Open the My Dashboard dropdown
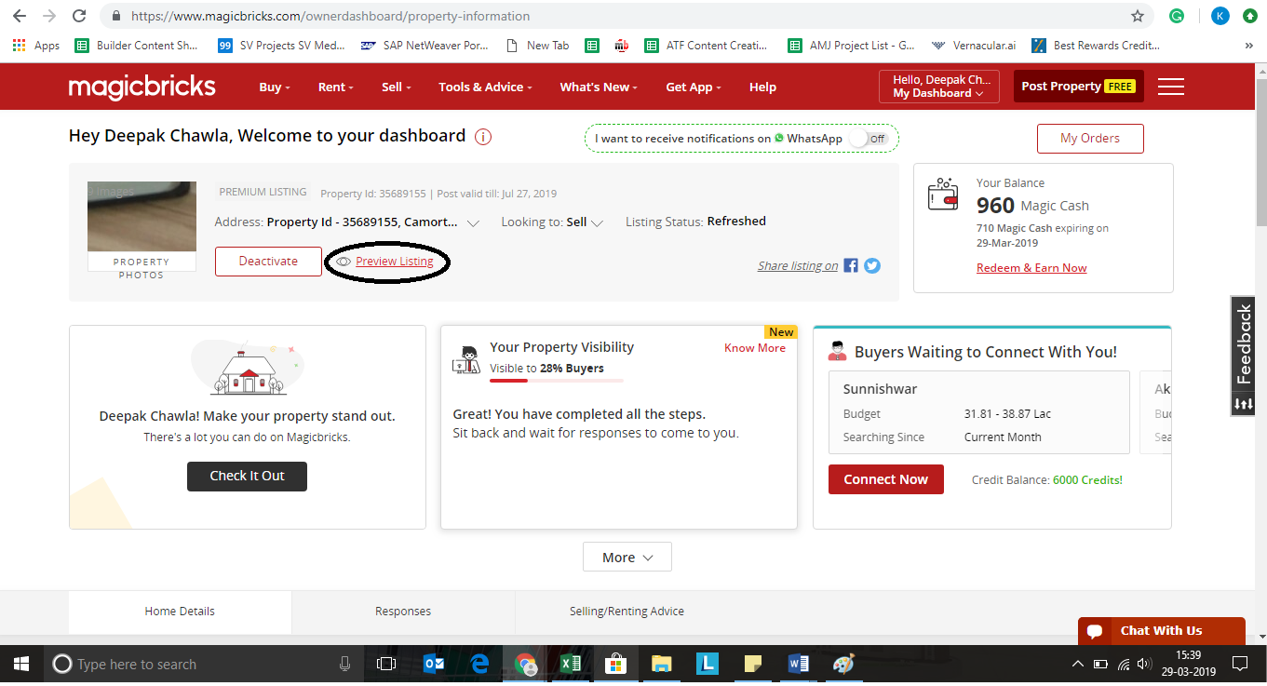The width and height of the screenshot is (1267, 686). pyautogui.click(x=938, y=87)
